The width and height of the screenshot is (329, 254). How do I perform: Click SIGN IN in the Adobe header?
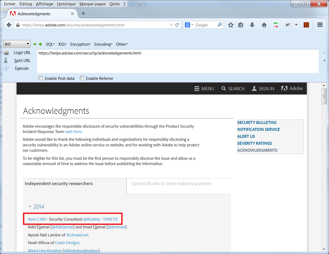[x=263, y=89]
